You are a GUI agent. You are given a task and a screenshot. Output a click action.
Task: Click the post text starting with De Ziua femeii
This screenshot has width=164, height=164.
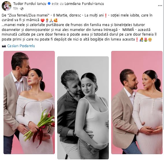pyautogui.click(x=79, y=27)
